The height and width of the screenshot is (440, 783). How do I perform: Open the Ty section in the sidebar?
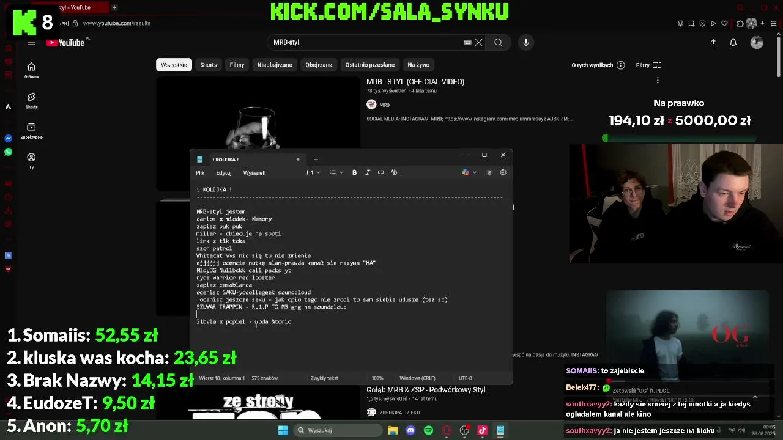31,161
